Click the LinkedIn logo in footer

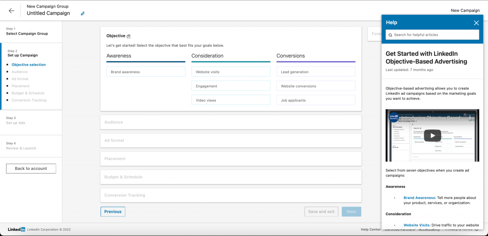pos(17,229)
